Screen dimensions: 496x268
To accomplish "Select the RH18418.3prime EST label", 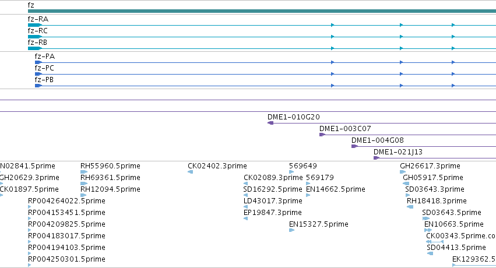I will pyautogui.click(x=437, y=202).
